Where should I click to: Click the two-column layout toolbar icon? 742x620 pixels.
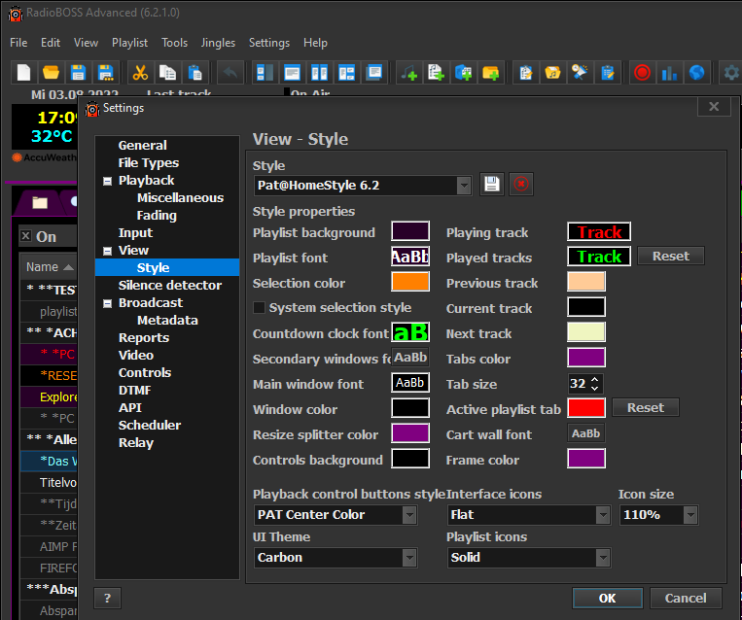click(x=319, y=73)
